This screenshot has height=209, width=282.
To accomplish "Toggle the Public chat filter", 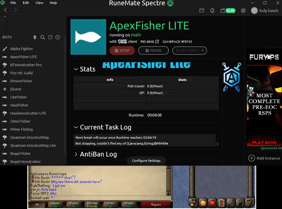I will 74,205.
